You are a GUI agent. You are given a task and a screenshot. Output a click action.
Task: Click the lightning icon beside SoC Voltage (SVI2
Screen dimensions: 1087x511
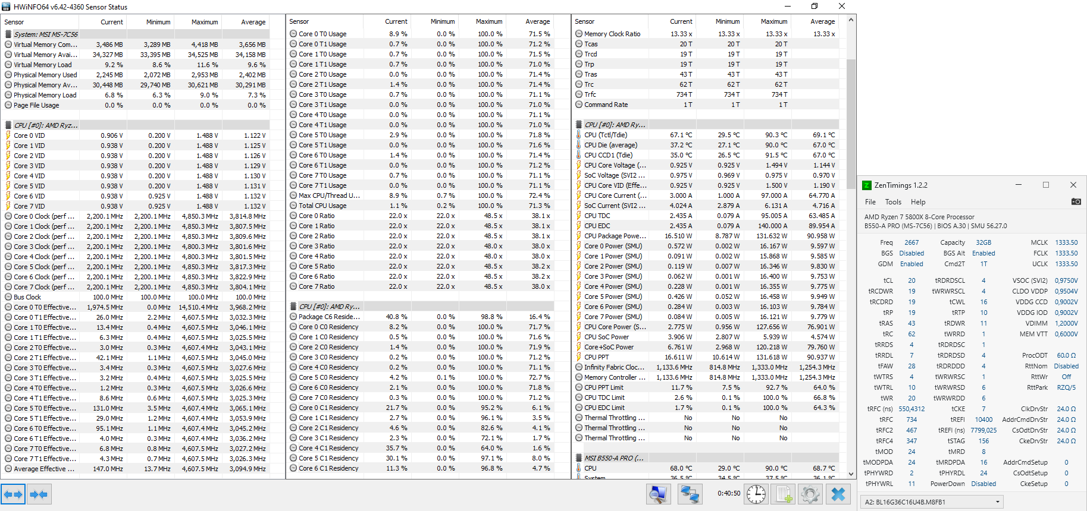coord(579,175)
